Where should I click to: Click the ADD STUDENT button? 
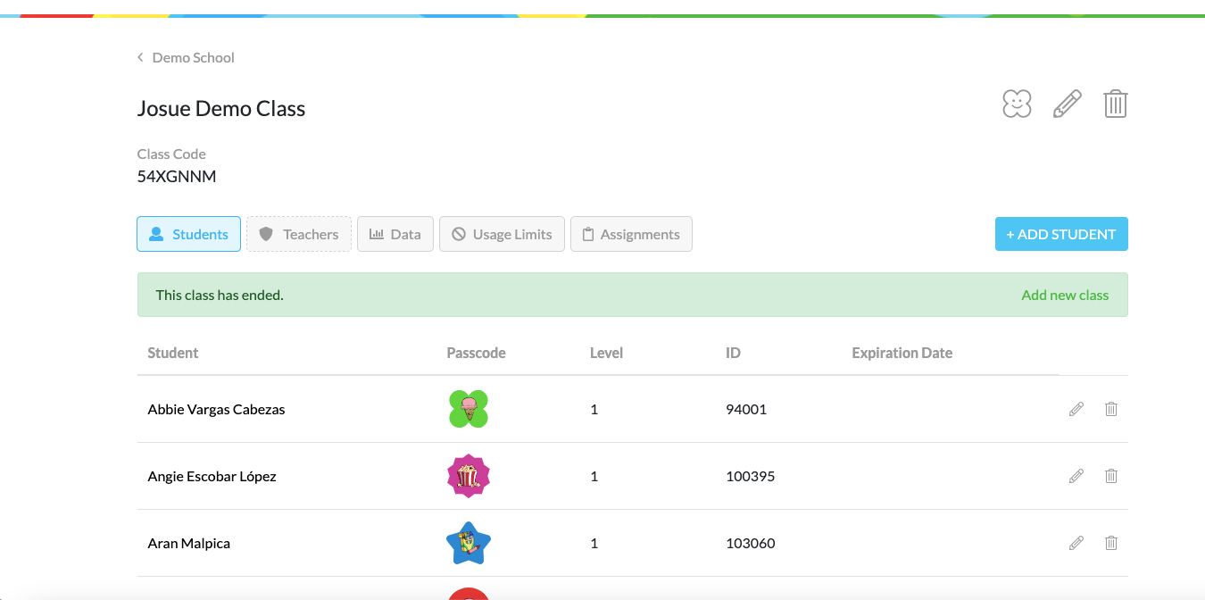1061,233
